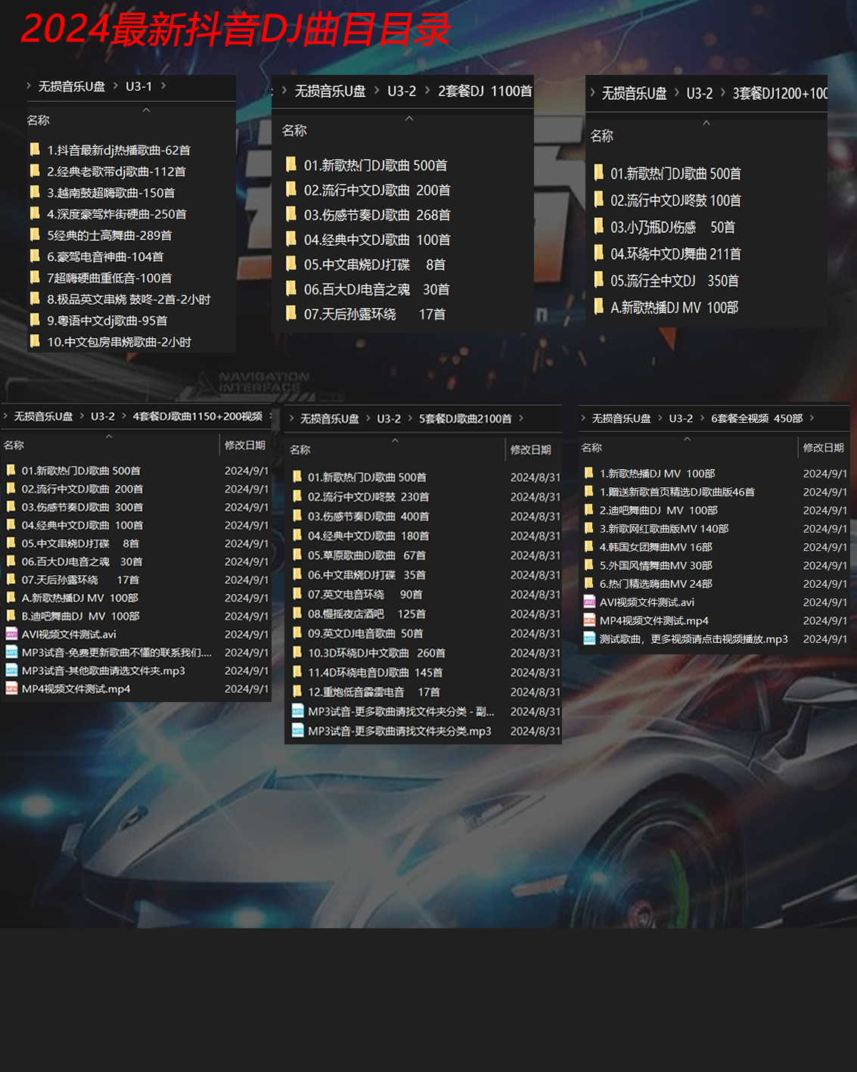Select folder icon next to 03.伤感节奏DJ歌曲 268首
This screenshot has width=857, height=1072.
pos(291,215)
